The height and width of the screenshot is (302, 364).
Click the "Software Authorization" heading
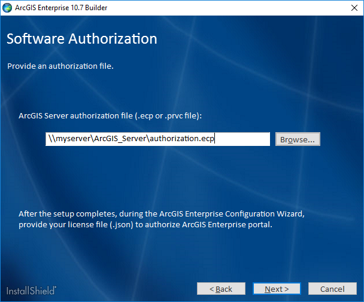click(82, 39)
